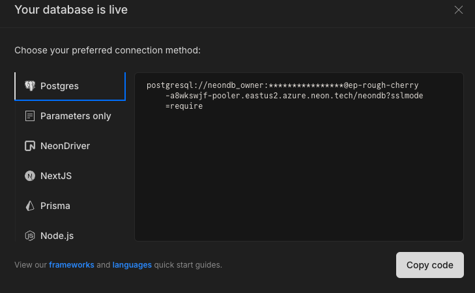The image size is (475, 293).
Task: Open the frameworks quick start link
Action: coord(72,265)
